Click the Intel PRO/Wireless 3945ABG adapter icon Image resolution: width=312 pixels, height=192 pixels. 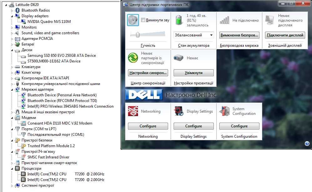23,106
